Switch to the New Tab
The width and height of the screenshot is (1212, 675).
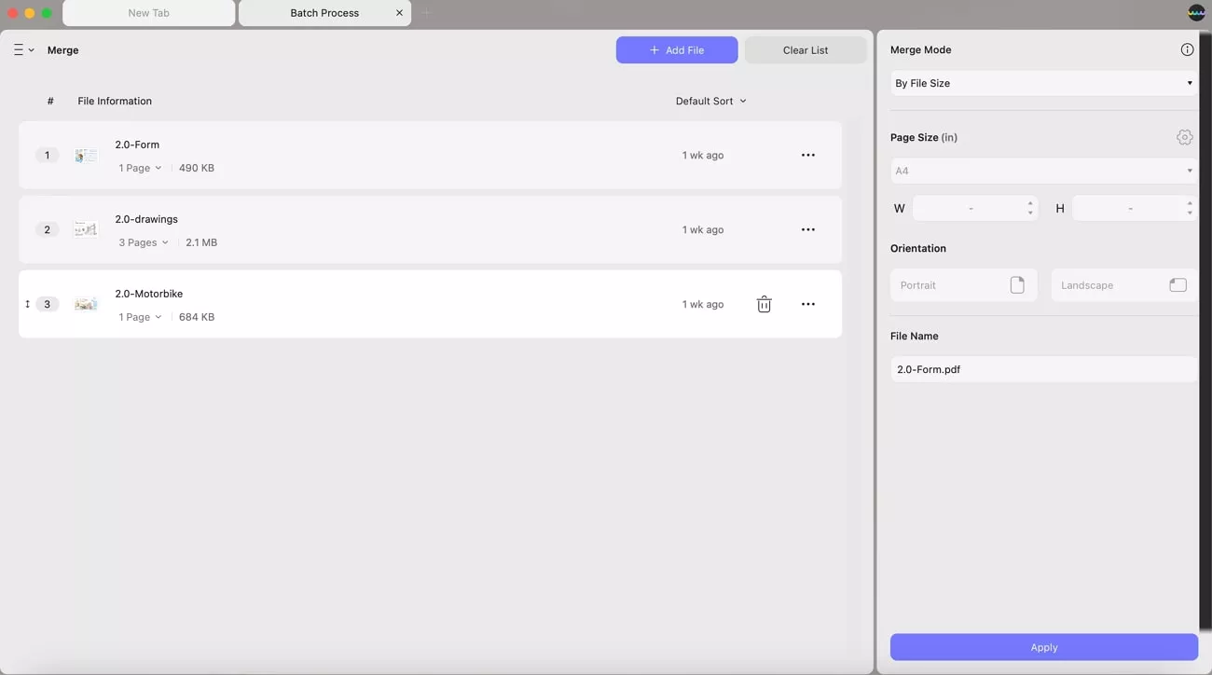click(148, 12)
